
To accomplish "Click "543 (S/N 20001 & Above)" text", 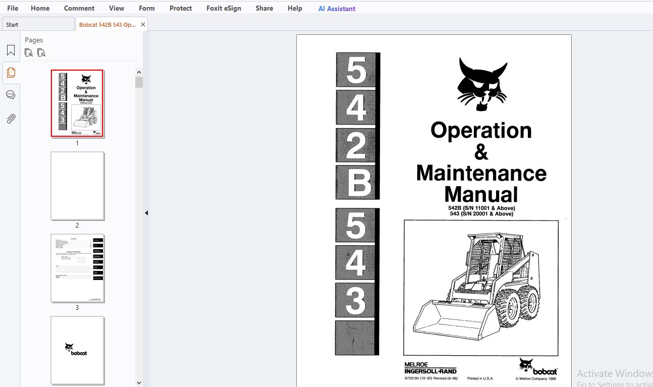I will pyautogui.click(x=481, y=213).
